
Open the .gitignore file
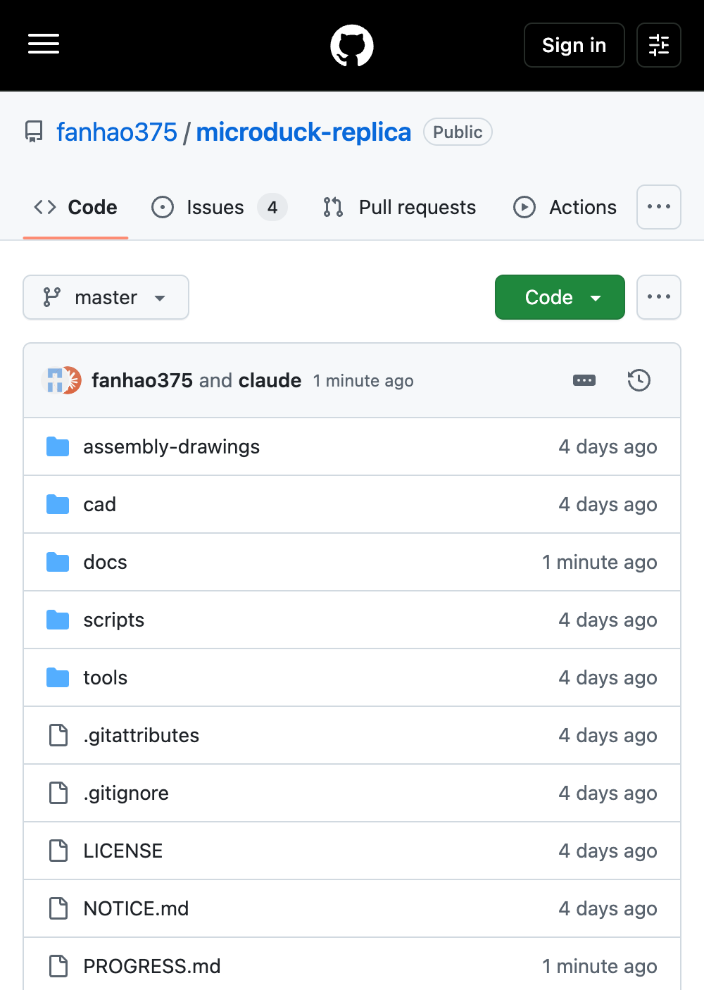tap(126, 793)
